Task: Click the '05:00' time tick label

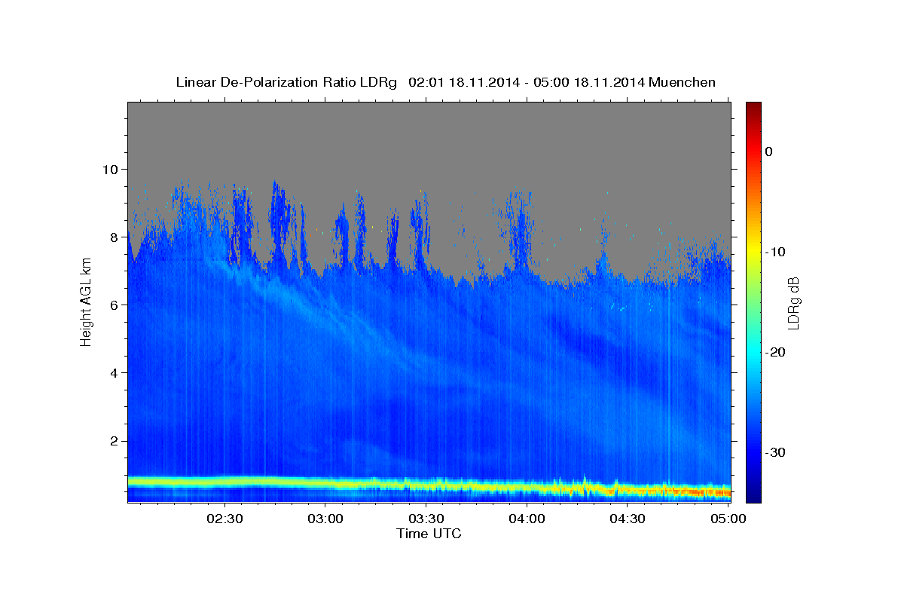Action: 728,519
